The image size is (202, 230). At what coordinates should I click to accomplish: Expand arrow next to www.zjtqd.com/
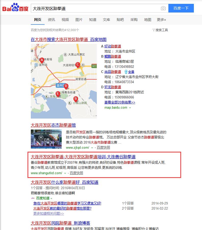coord(92,148)
